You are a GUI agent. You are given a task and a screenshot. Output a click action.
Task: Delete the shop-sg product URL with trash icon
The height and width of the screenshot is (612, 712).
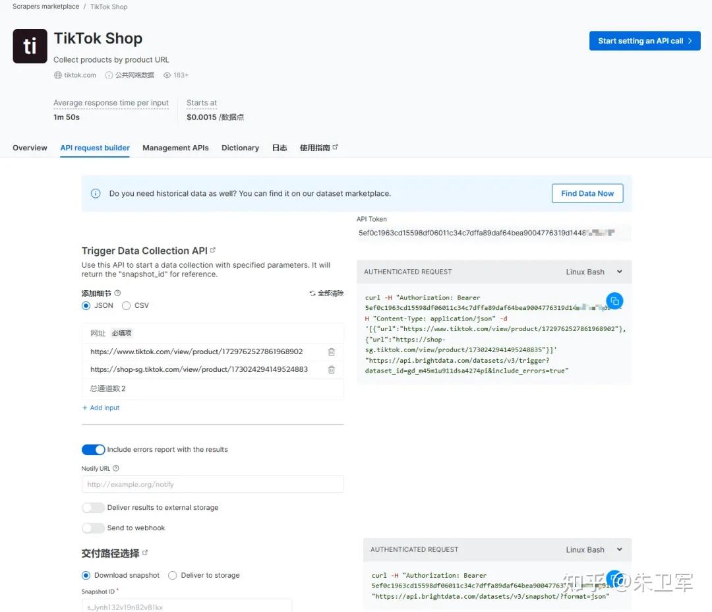click(x=332, y=369)
